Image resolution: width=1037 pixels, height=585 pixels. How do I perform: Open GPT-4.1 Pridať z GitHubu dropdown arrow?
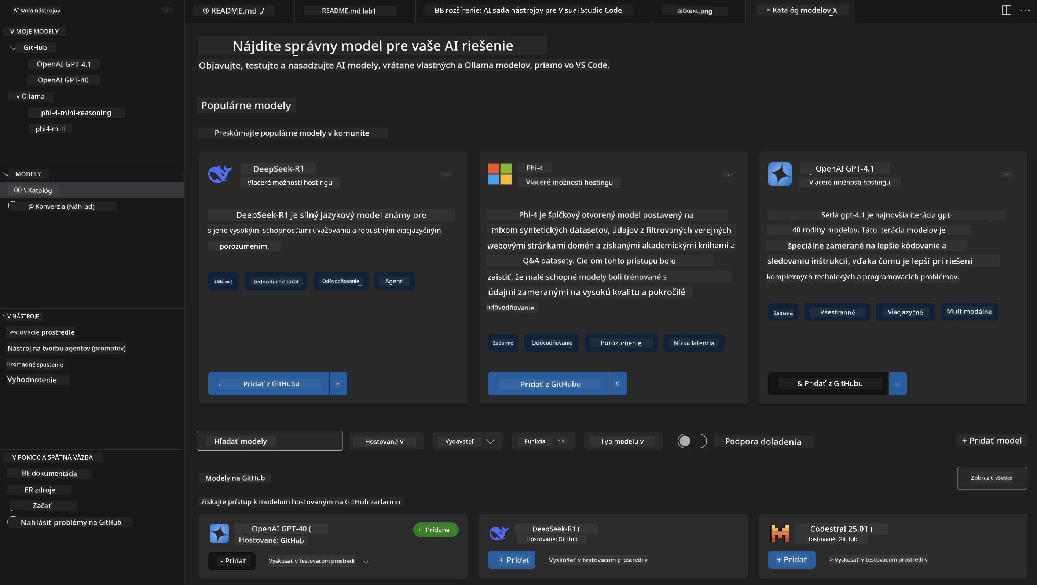(898, 384)
